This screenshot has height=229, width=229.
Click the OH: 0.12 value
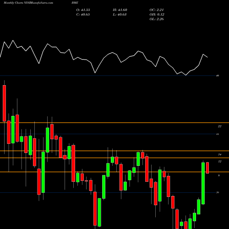pyautogui.click(x=157, y=15)
